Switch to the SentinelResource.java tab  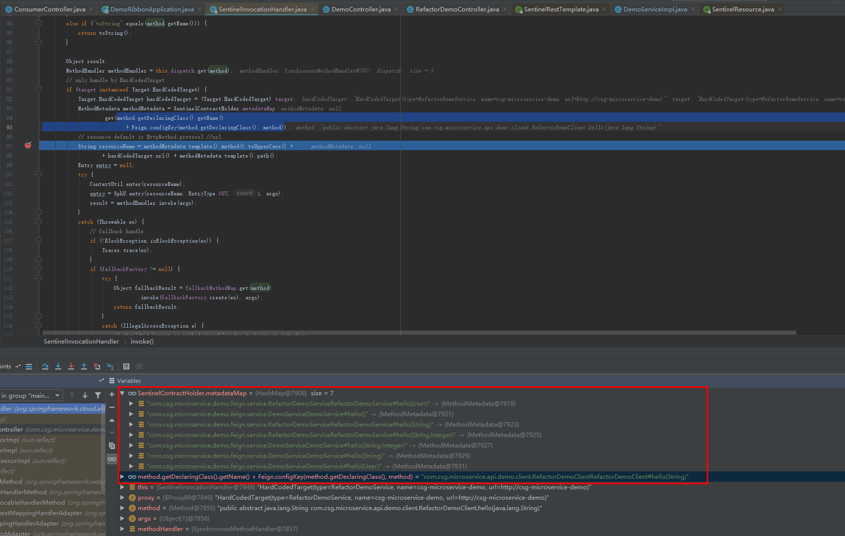point(740,8)
